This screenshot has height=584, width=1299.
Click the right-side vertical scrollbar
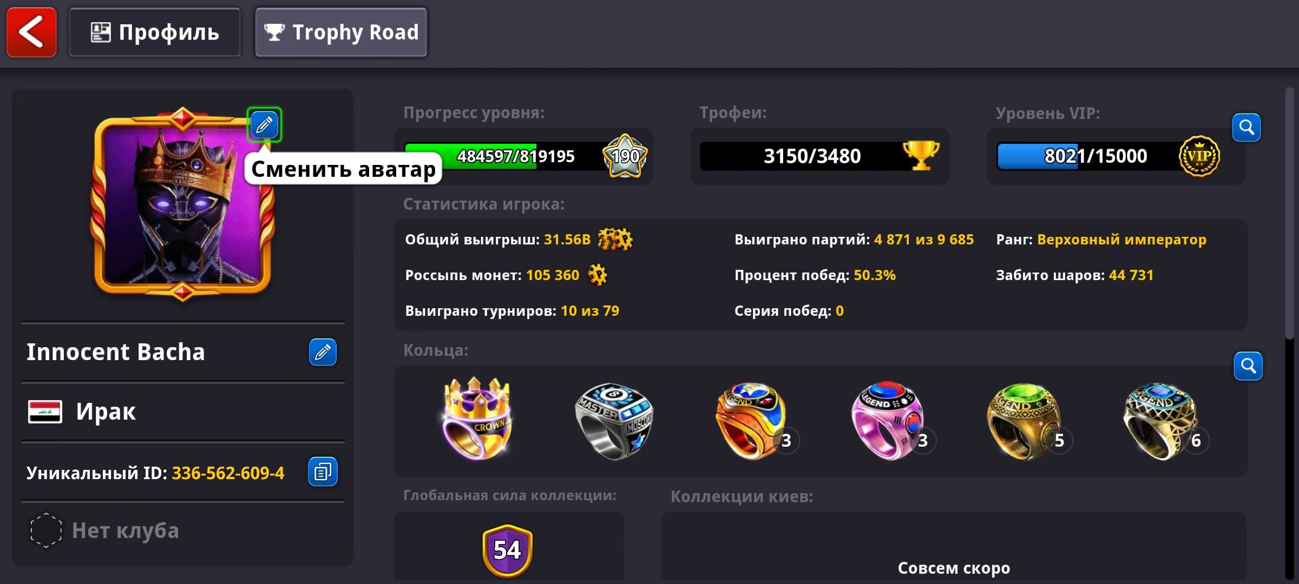[x=1290, y=214]
